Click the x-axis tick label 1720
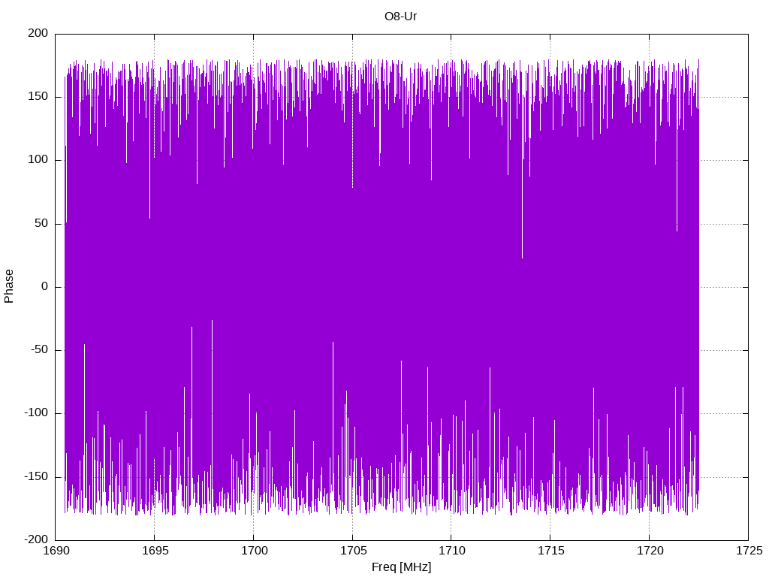769x577 pixels. pos(650,551)
